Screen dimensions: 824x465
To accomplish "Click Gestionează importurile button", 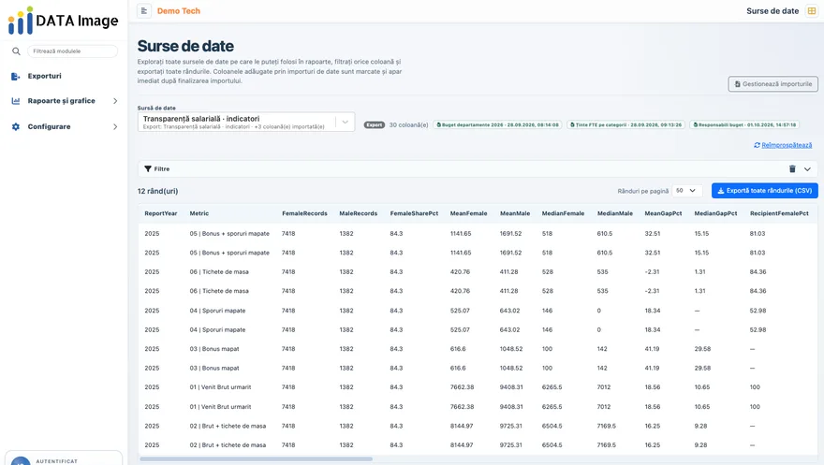I will tap(773, 84).
